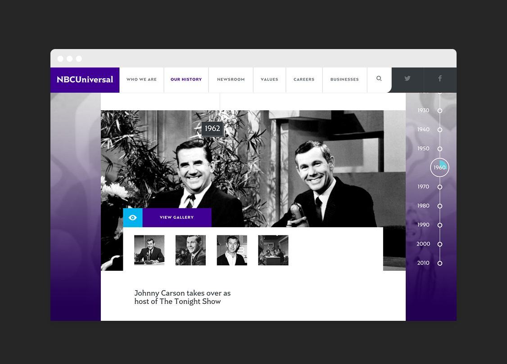Navigate to Businesses

(344, 80)
